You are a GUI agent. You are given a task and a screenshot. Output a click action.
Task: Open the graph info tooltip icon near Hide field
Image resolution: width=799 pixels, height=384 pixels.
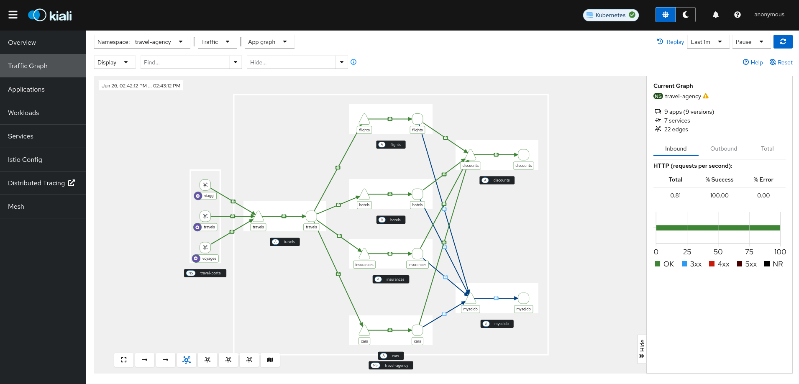353,62
